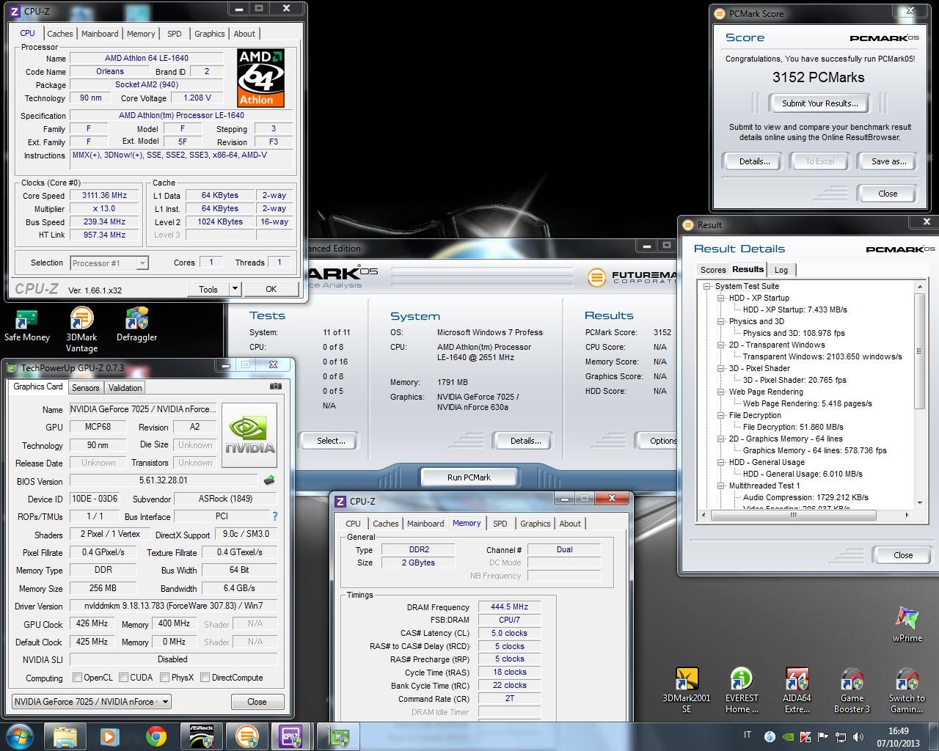The width and height of the screenshot is (939, 751).
Task: Check the DirectCompute checkbox
Action: (x=205, y=678)
